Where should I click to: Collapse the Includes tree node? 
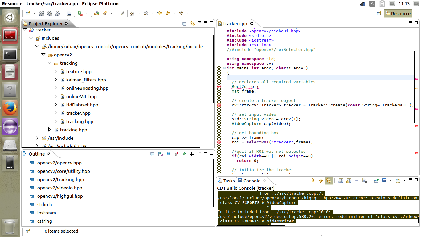tap(31, 38)
